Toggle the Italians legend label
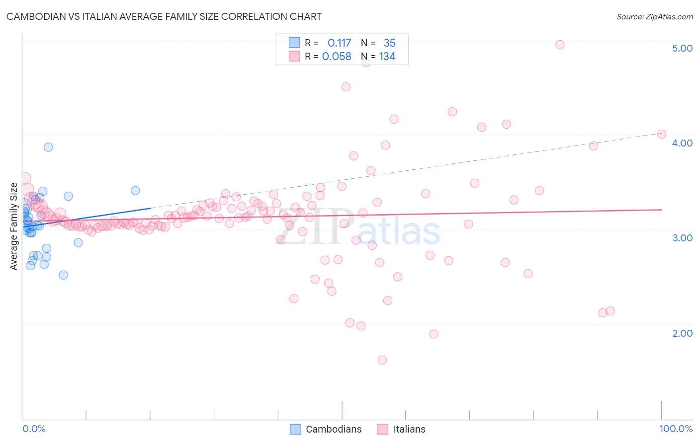Viewport: 699px width, 443px height. (409, 429)
